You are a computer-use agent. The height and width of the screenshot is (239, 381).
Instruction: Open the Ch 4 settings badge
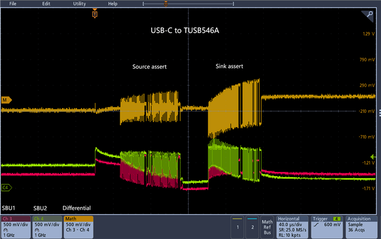pyautogui.click(x=47, y=227)
